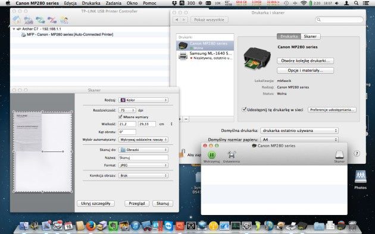
Task: Click the volume menu bar icon
Action: (x=337, y=3)
